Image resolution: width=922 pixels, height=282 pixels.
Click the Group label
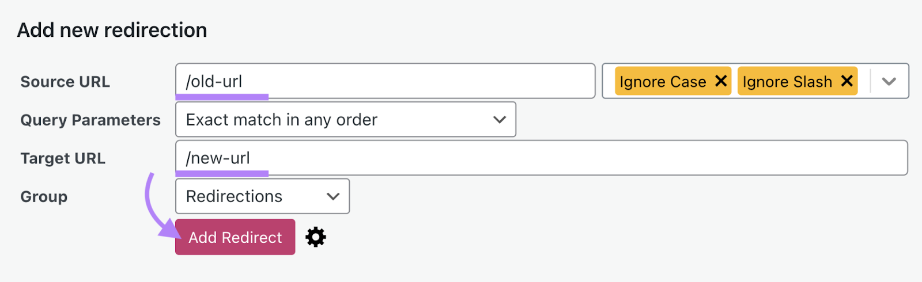pyautogui.click(x=44, y=197)
